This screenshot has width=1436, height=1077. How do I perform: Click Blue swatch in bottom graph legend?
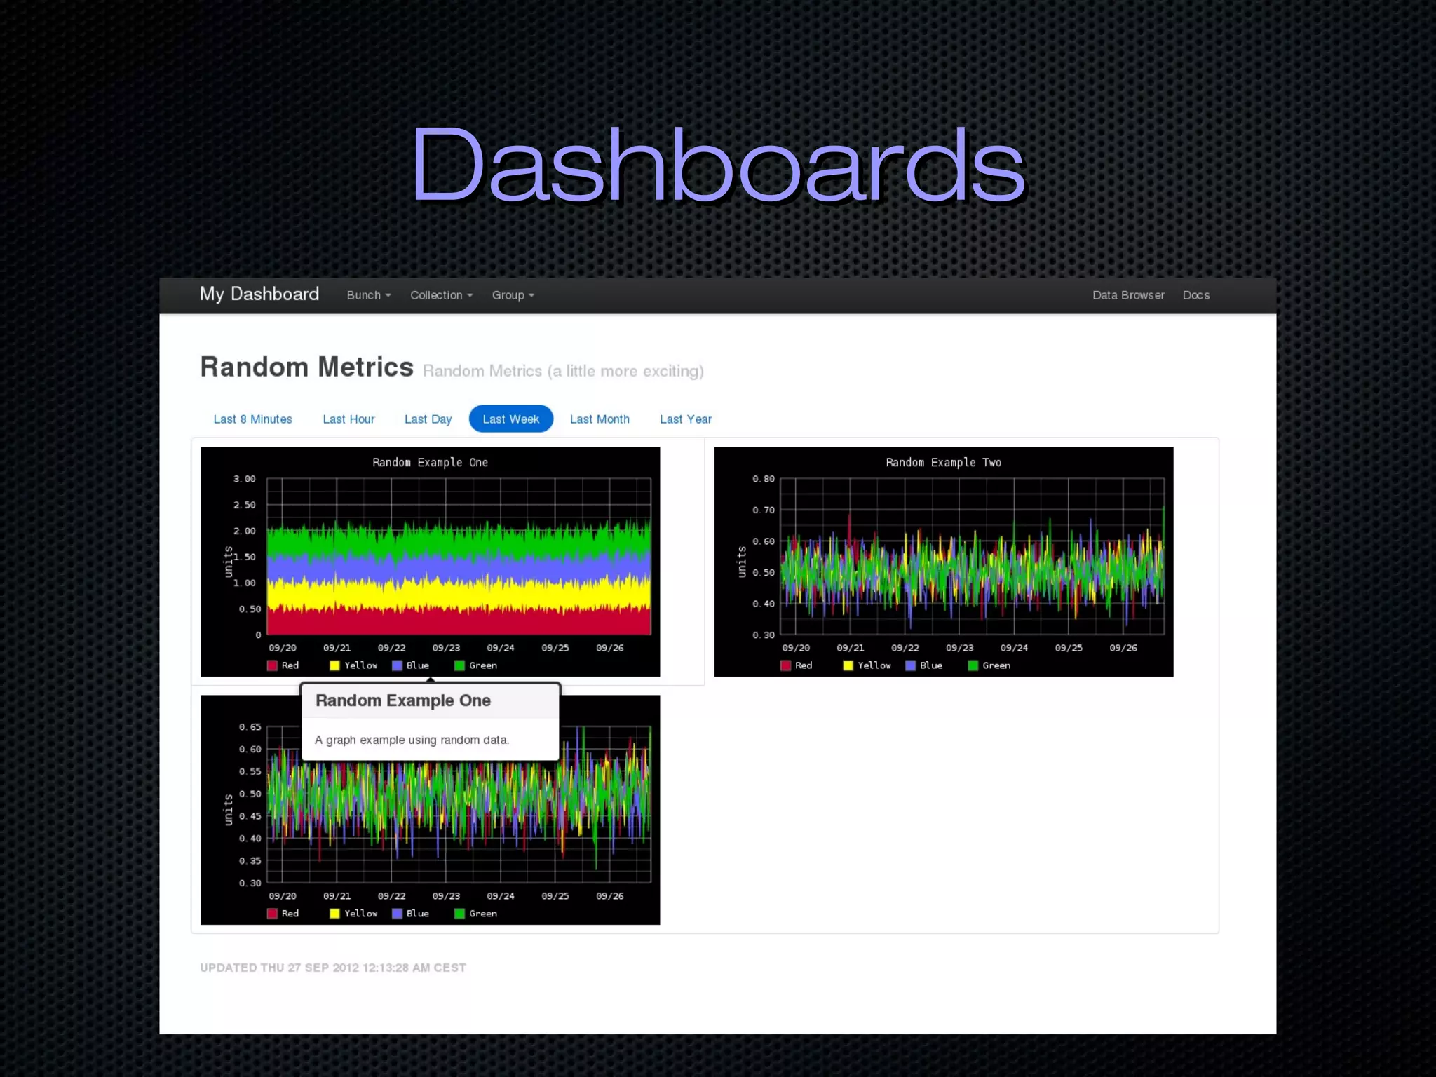point(397,914)
